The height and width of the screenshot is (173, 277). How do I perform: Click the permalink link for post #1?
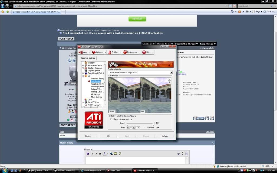click(209, 48)
